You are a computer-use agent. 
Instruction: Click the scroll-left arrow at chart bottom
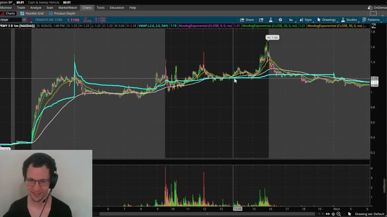[319, 214]
